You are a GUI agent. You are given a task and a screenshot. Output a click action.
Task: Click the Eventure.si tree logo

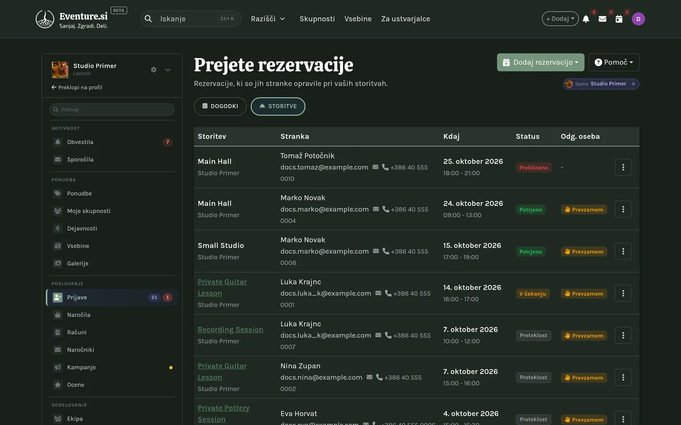45,19
